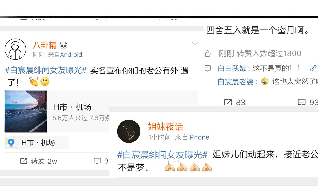This screenshot has height=188, width=318.
Task: Tap the repost icon showing 83
Action: tap(228, 102)
